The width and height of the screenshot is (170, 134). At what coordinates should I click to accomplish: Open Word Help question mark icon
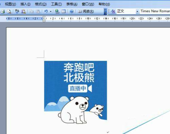coord(72,11)
